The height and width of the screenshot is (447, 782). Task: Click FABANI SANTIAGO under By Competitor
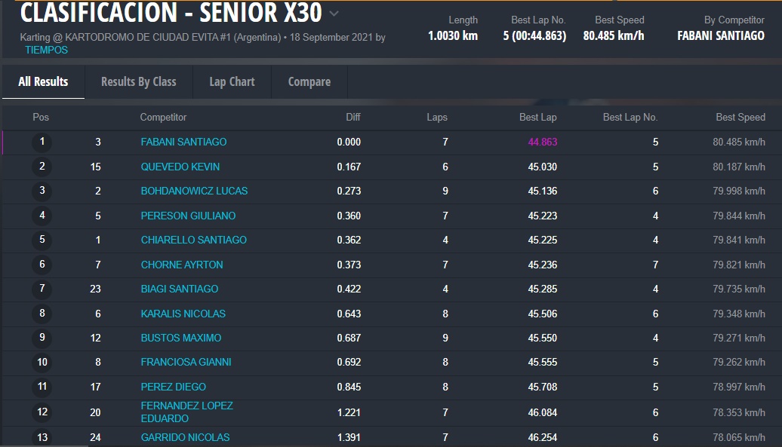(x=720, y=35)
